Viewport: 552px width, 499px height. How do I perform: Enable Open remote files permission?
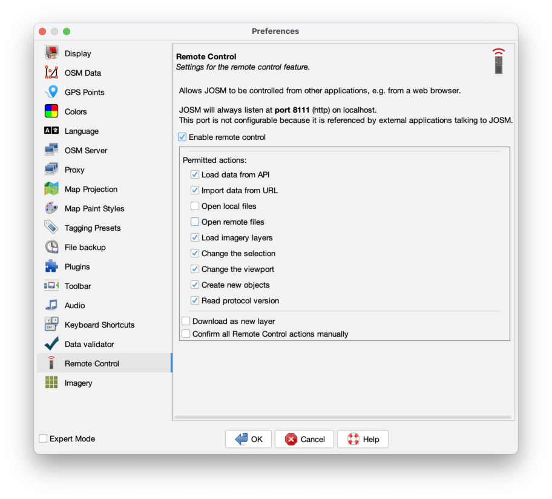(x=195, y=222)
